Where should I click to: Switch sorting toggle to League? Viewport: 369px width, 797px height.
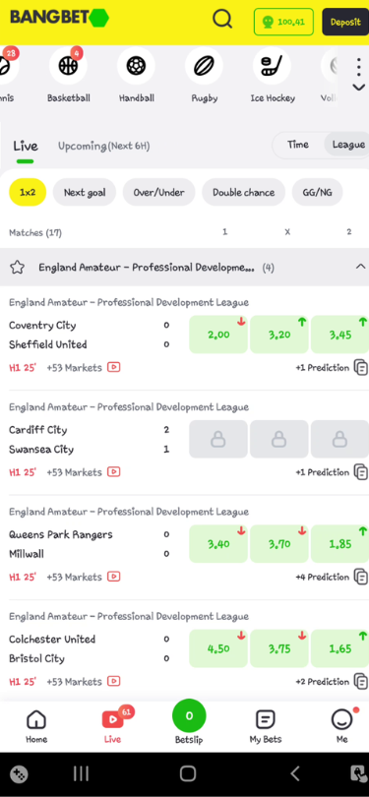click(348, 145)
